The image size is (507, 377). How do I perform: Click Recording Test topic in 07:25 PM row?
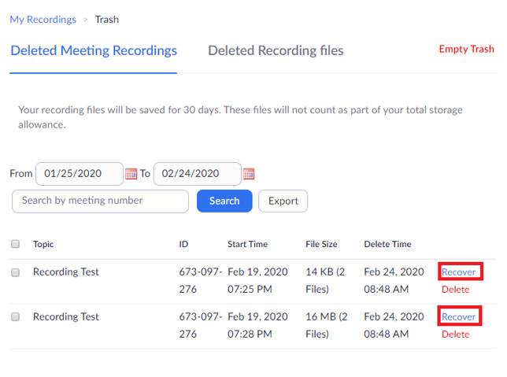pyautogui.click(x=66, y=272)
